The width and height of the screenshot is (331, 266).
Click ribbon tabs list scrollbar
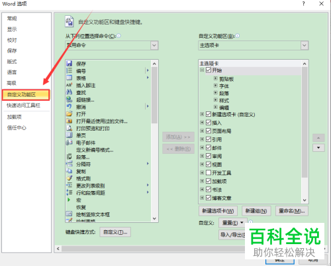pos(305,122)
